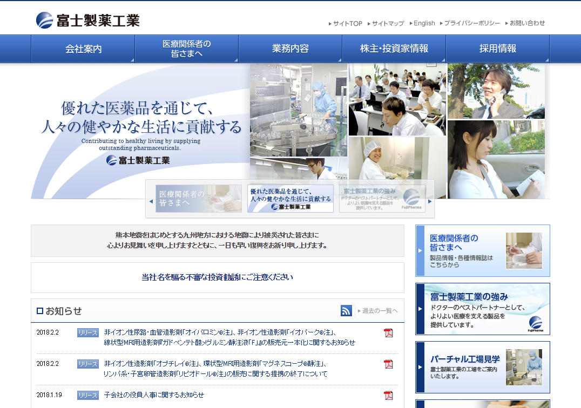Open PDF for 2018.1.19 subsidiary officer release
Screen dimensions: 581x408
[x=388, y=396]
